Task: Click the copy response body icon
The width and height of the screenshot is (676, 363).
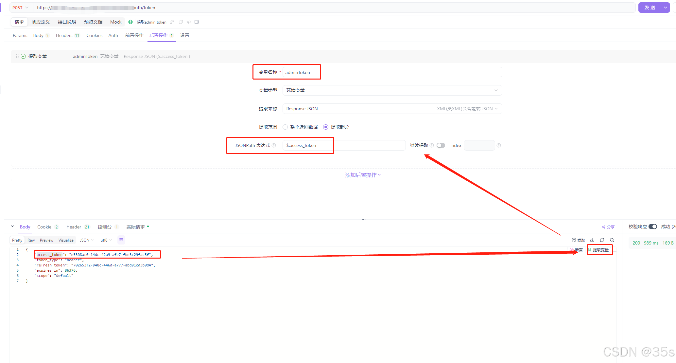Action: 602,240
